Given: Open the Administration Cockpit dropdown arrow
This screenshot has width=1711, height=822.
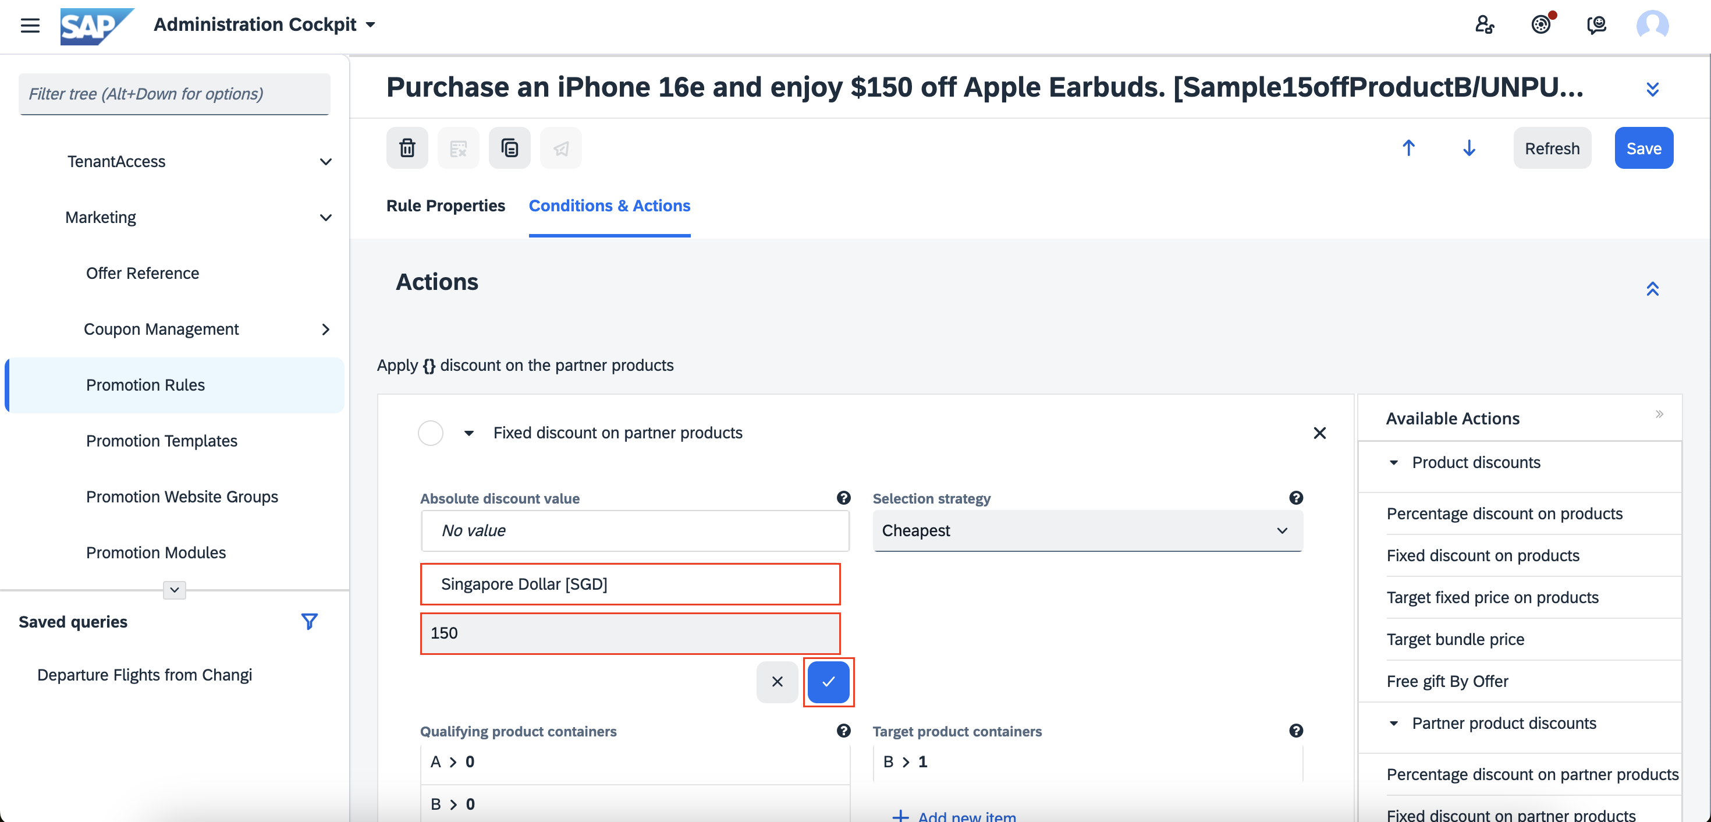Looking at the screenshot, I should 371,24.
